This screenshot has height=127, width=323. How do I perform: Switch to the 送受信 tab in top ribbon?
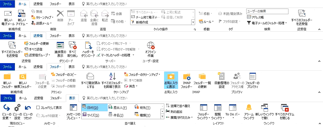38,4
